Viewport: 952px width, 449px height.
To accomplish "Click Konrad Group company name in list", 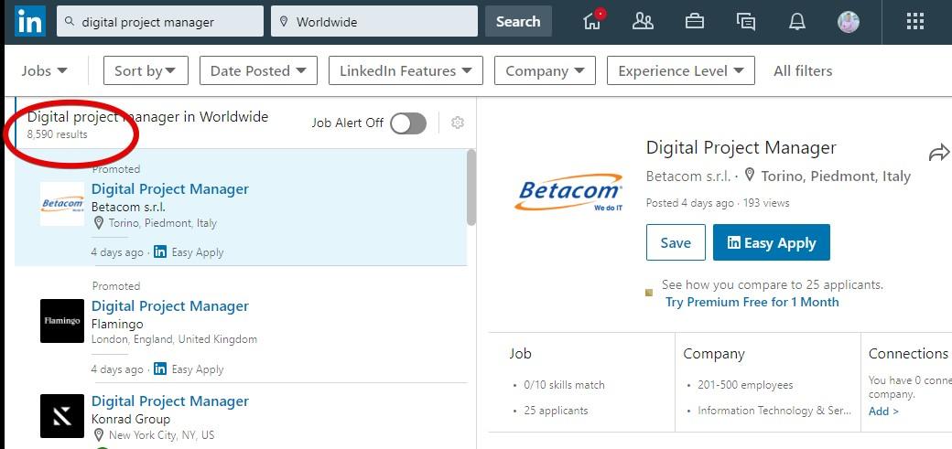I will (x=131, y=419).
